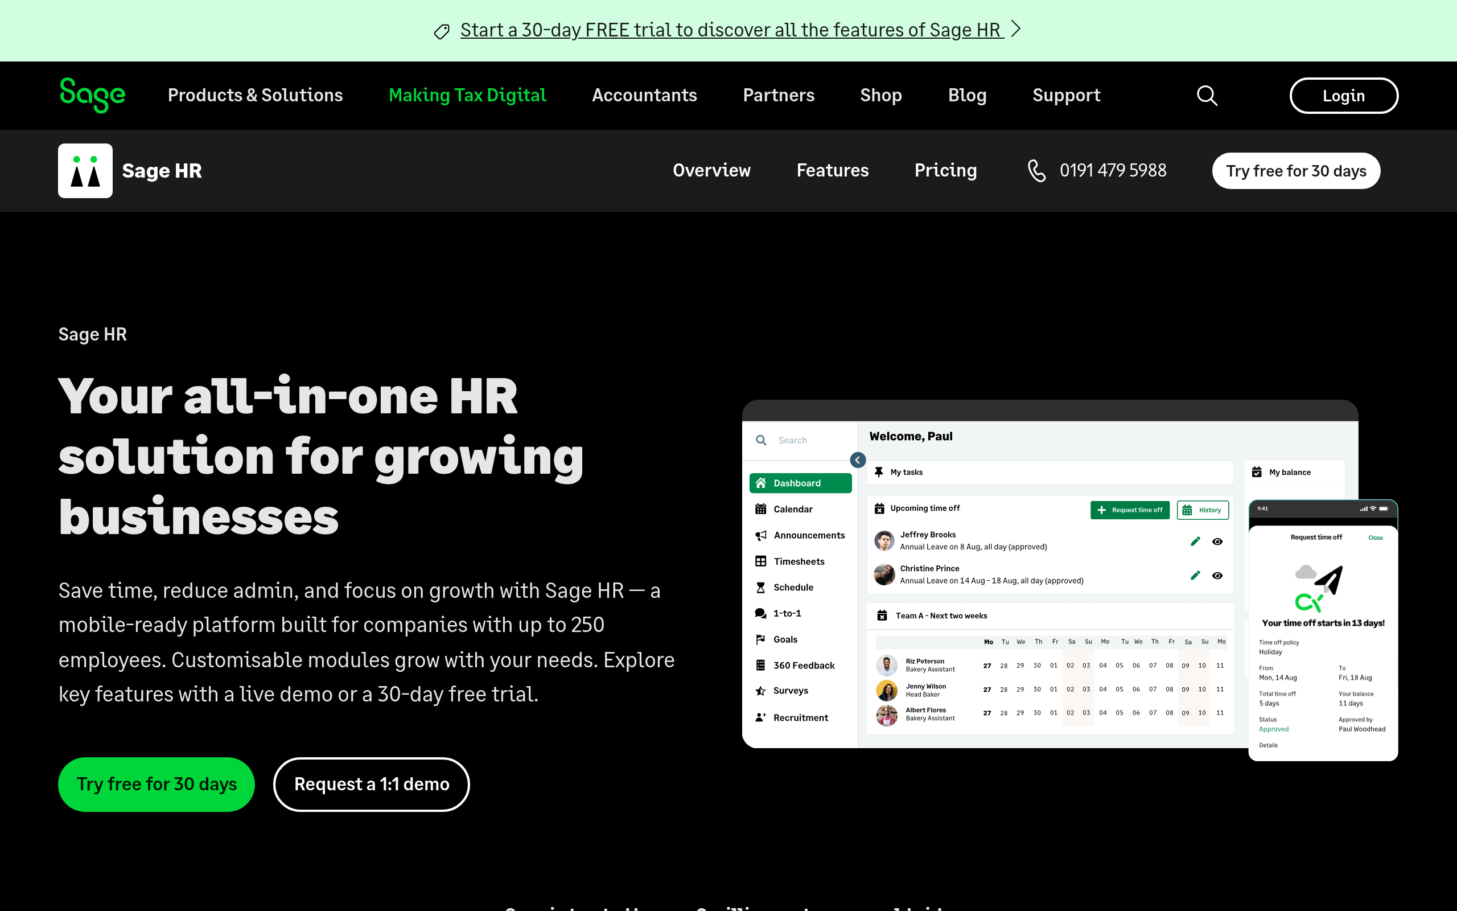Click the calendar icon beside Team A
Image resolution: width=1457 pixels, height=911 pixels.
[x=882, y=615]
